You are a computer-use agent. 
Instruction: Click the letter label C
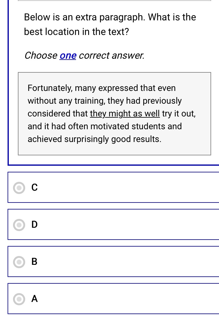coord(34,188)
